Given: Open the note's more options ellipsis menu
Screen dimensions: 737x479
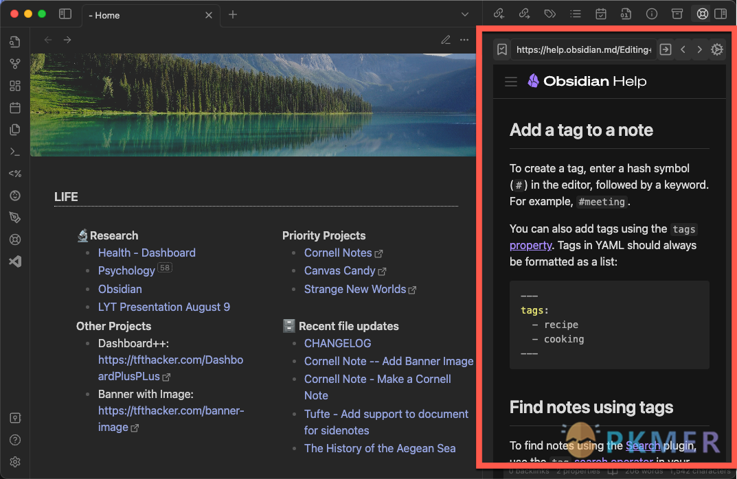Looking at the screenshot, I should 464,40.
